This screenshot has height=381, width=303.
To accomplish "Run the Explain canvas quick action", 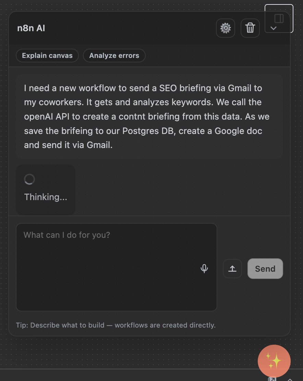I will [x=47, y=55].
